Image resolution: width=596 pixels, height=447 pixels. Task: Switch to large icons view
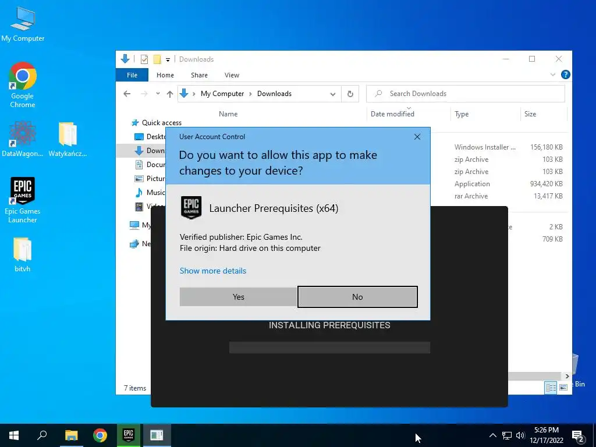click(563, 387)
